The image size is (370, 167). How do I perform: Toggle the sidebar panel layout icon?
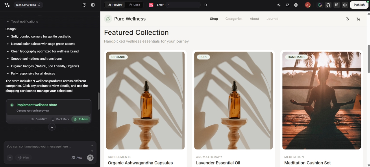click(x=93, y=5)
